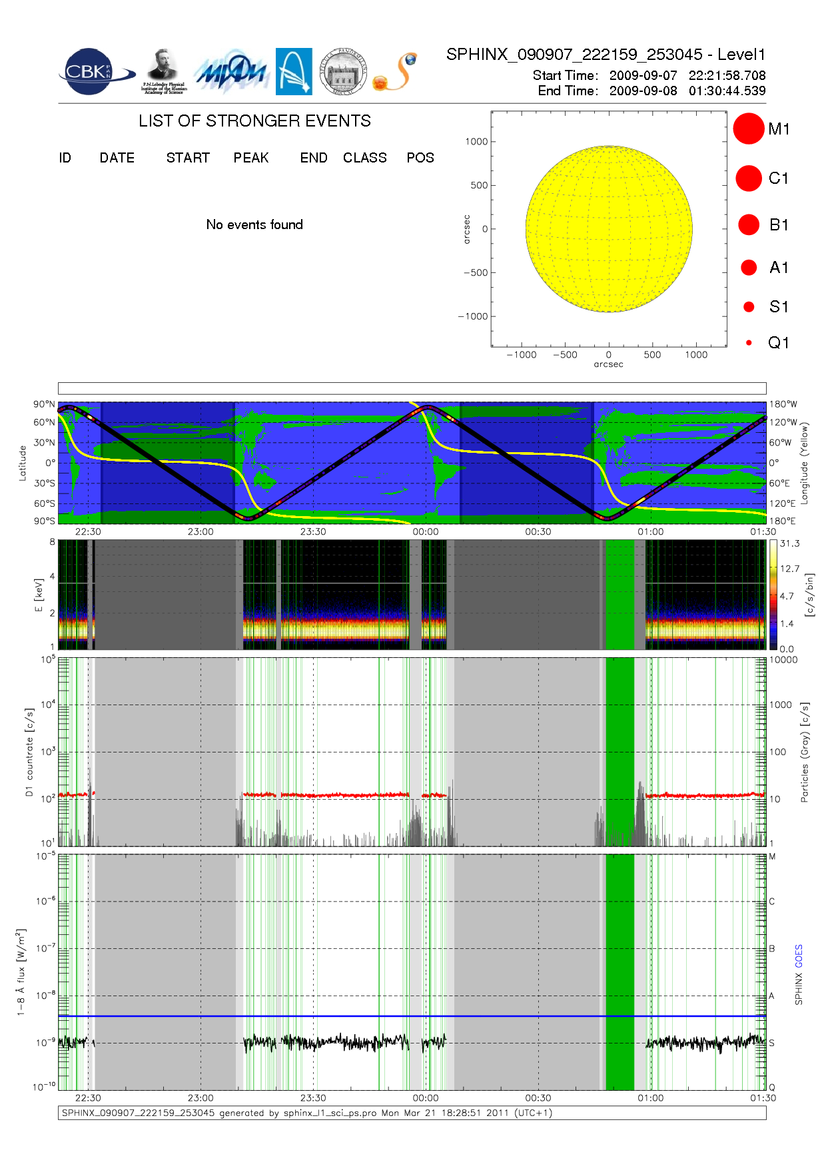
Task: Click the End Time value 01:30:44.539
Action: click(x=727, y=91)
